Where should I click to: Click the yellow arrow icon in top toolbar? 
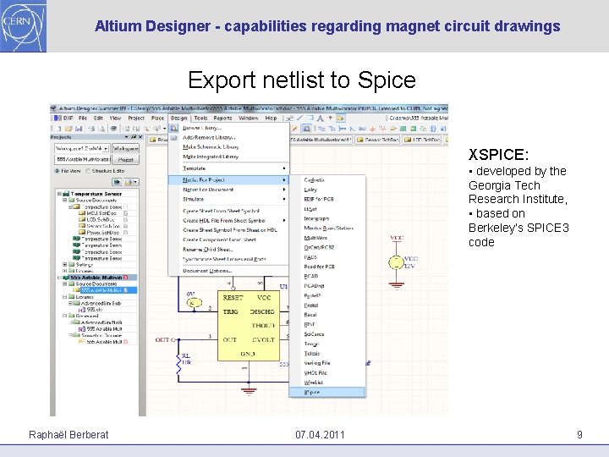click(x=340, y=118)
